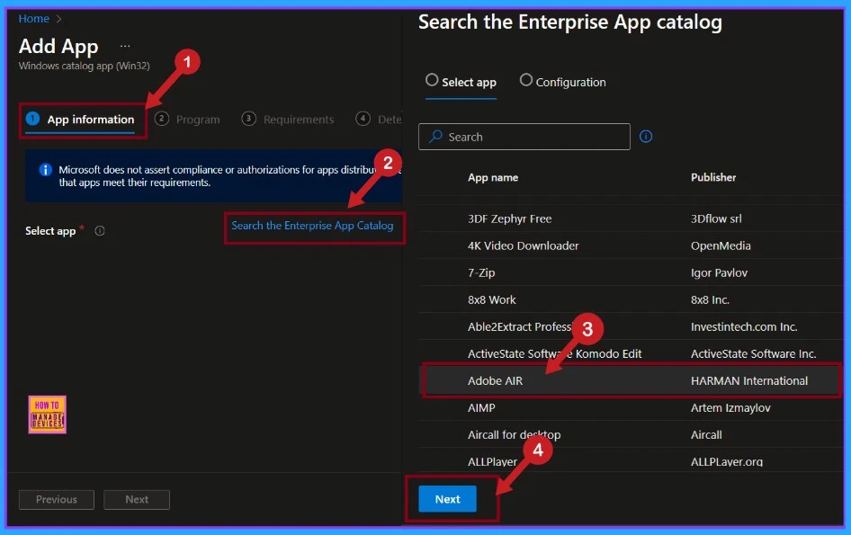Select the AIMP app row

point(630,407)
